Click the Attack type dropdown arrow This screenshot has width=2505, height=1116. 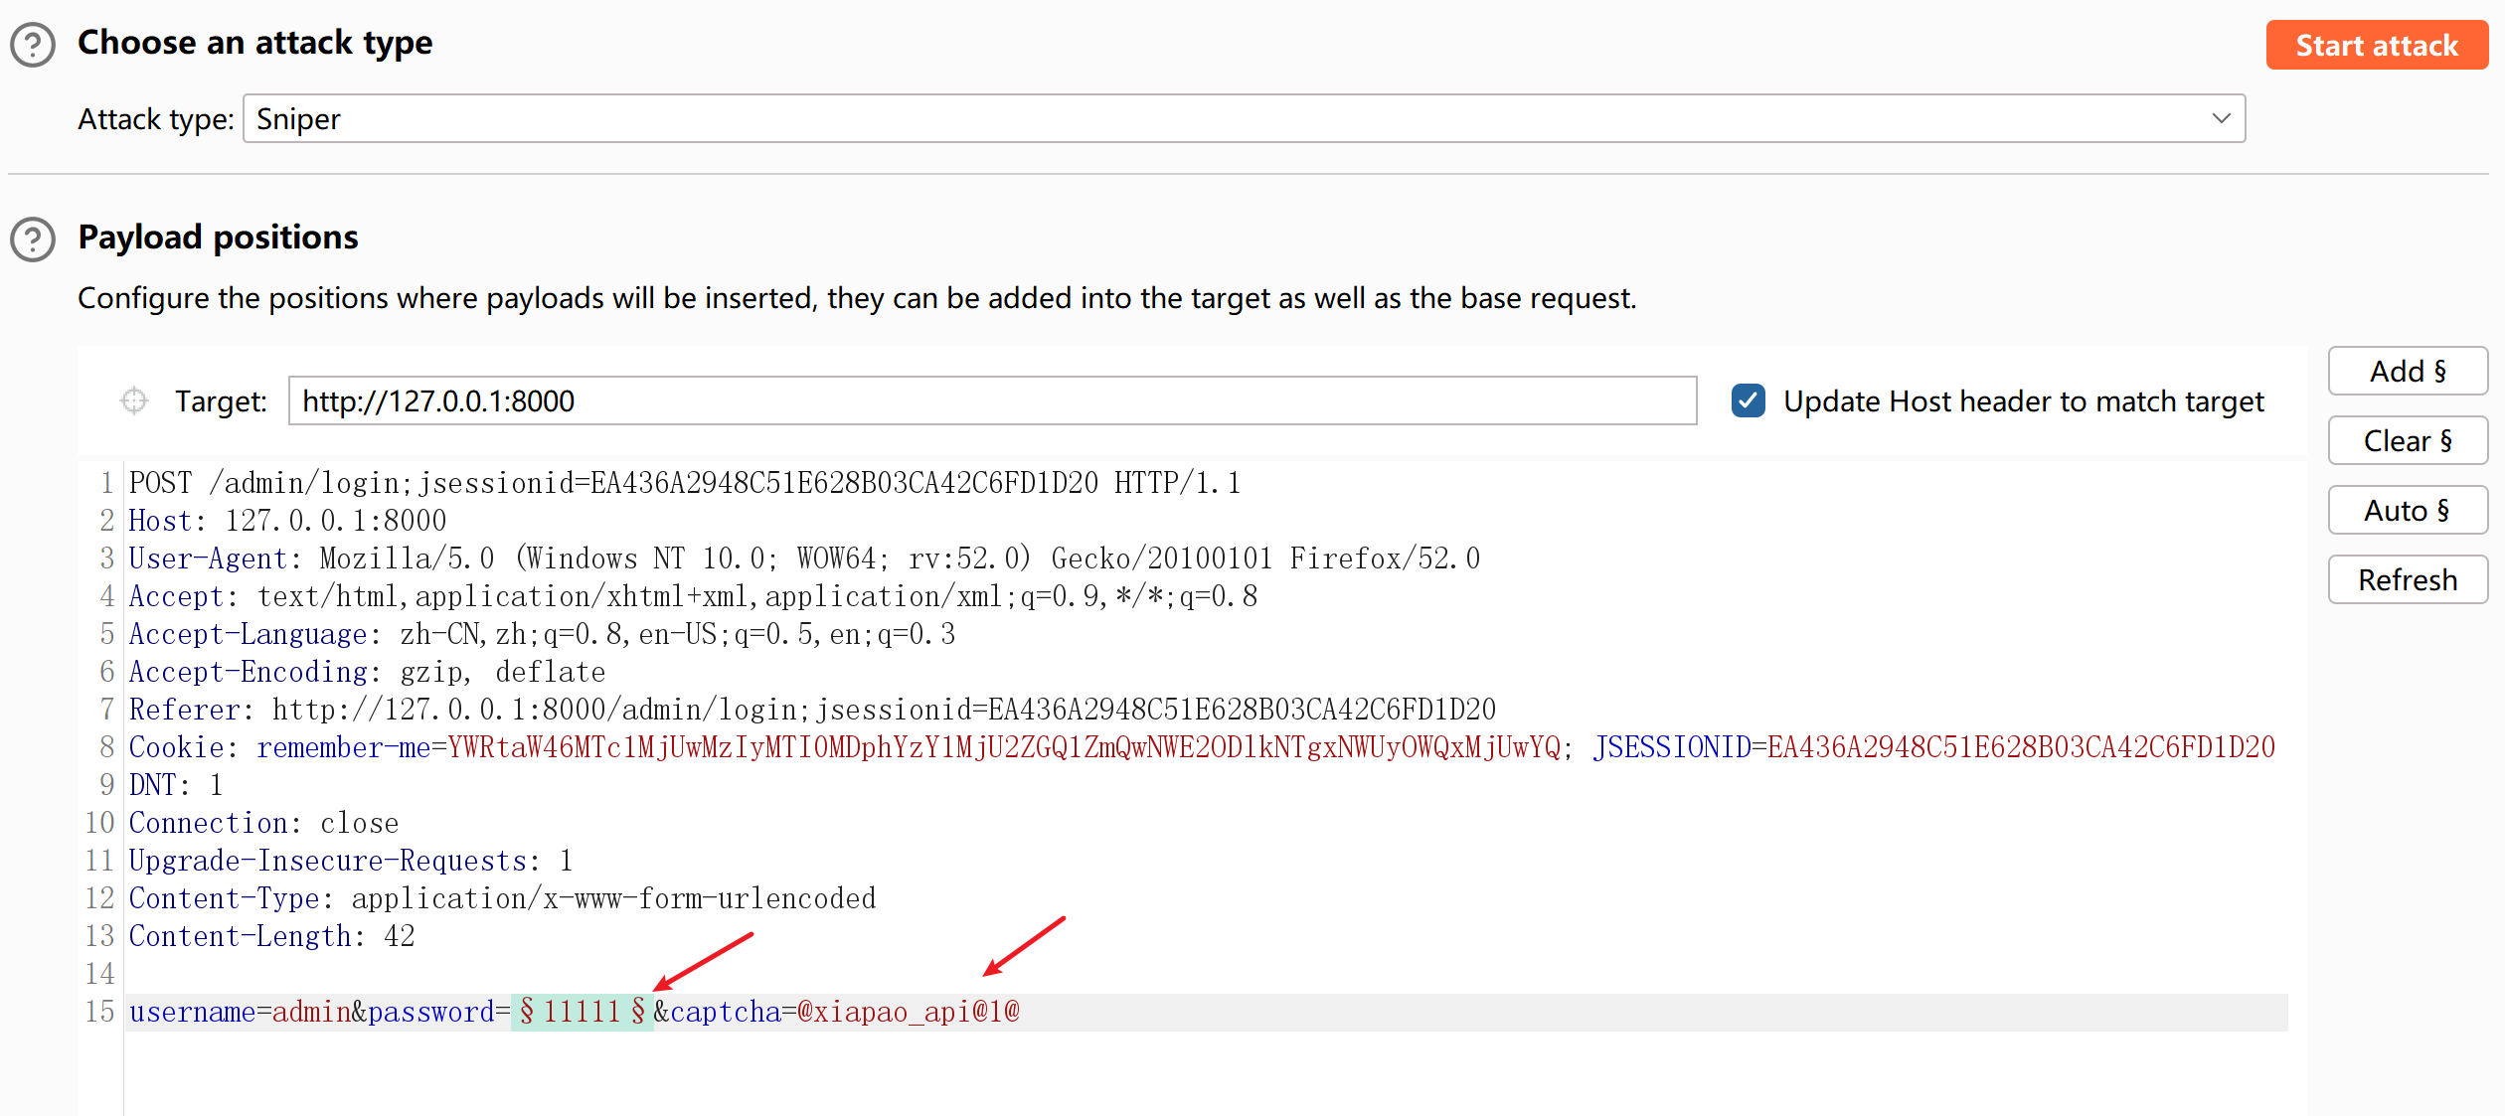(2221, 119)
